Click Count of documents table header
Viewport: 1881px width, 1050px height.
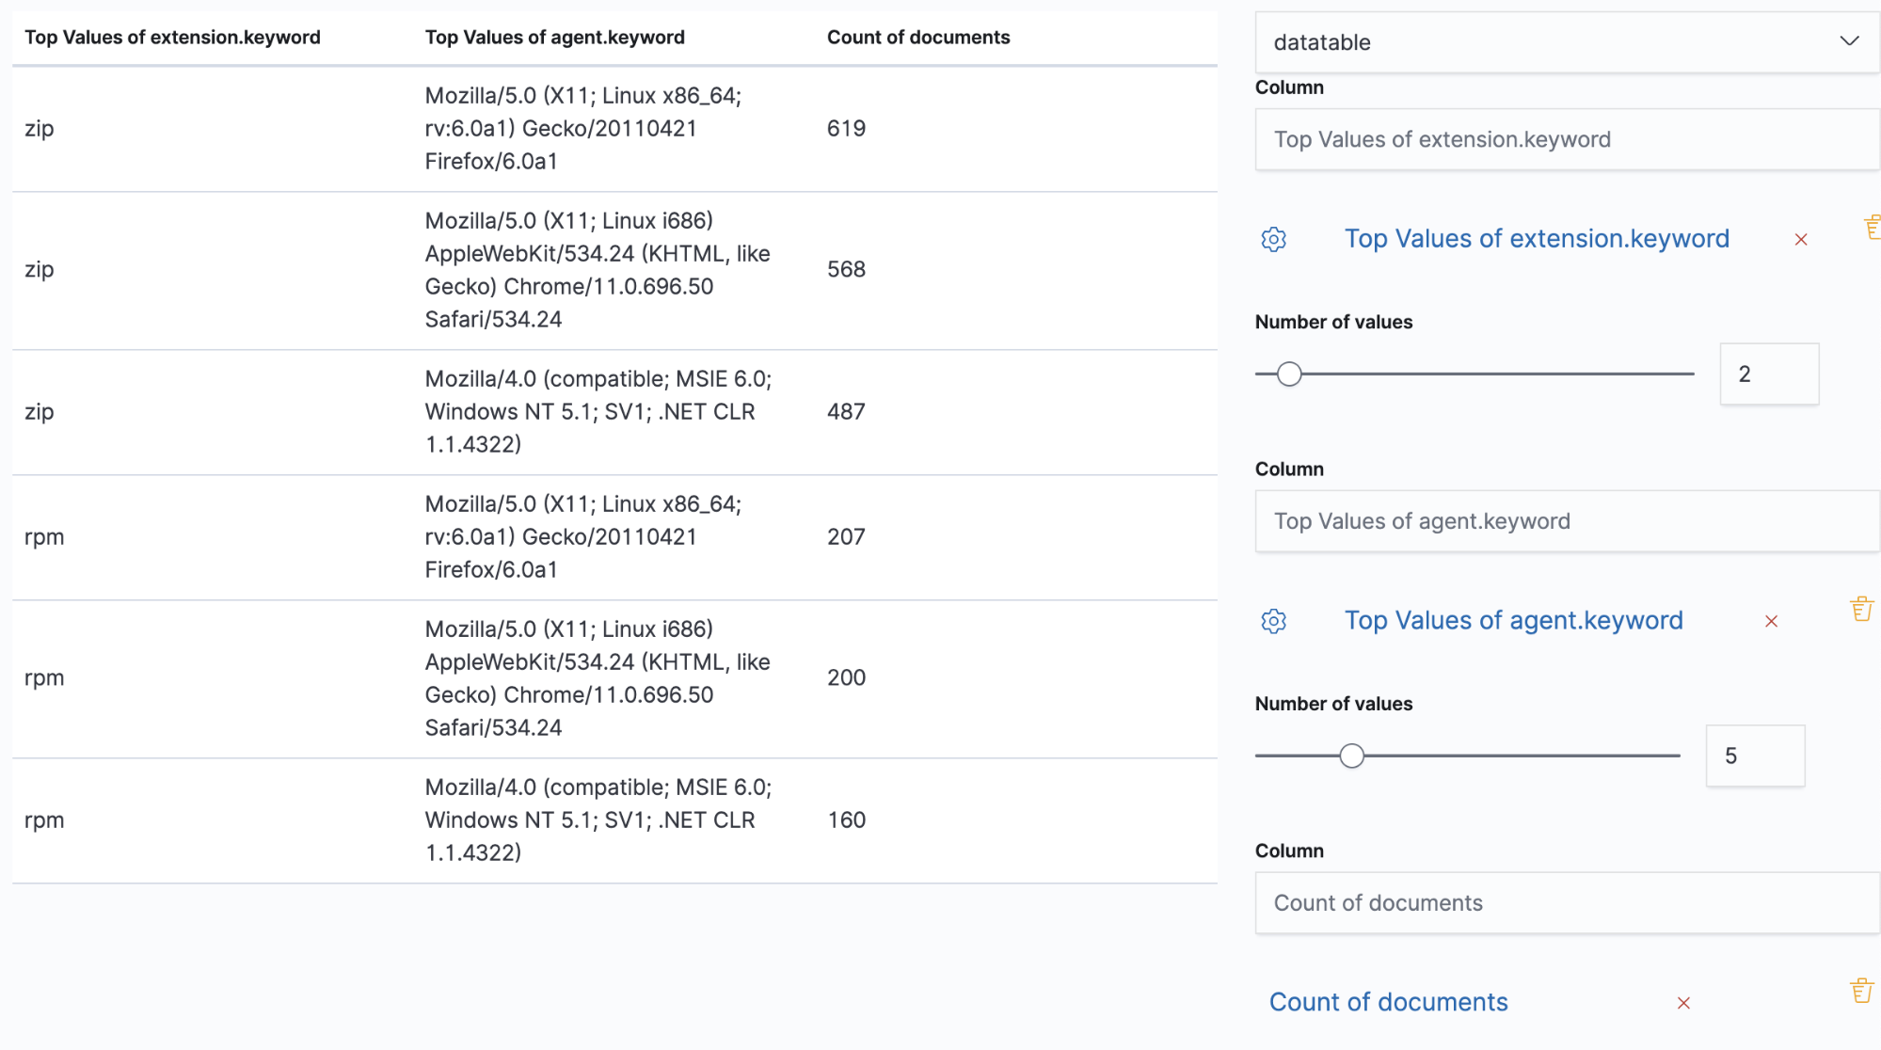pos(918,38)
